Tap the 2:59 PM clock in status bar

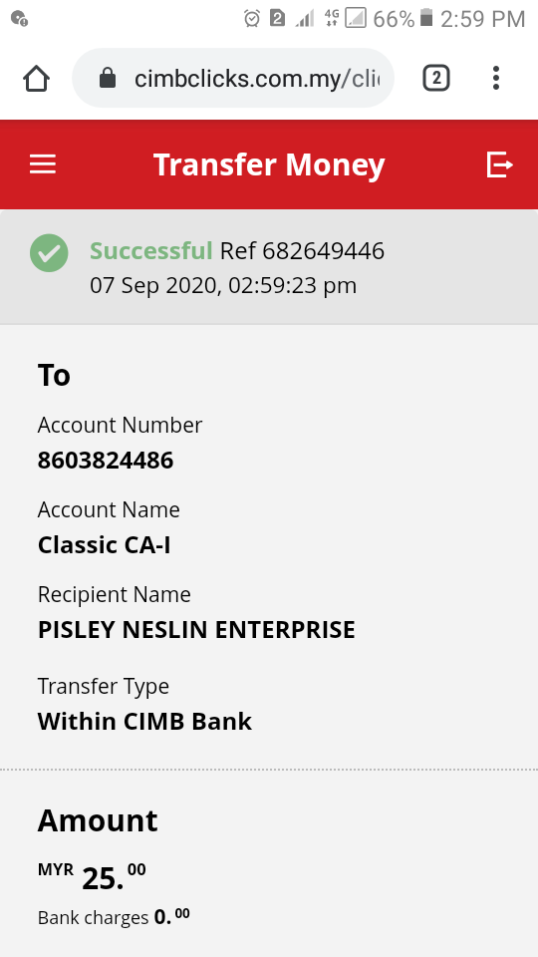482,19
